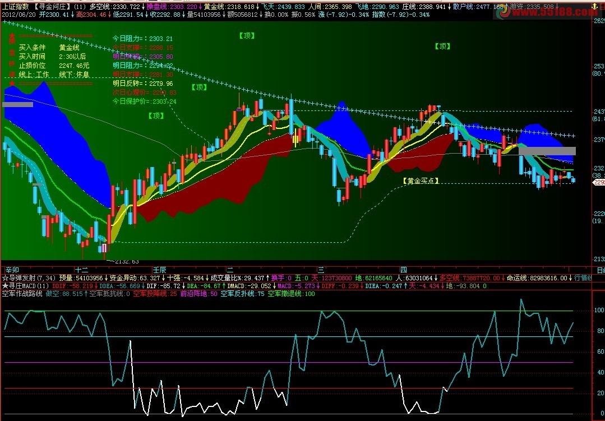The image size is (605, 421).
Task: Click the 人间:2365.398 value
Action: [330, 7]
